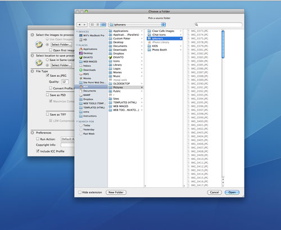Click the back navigation arrow in toolbar
This screenshot has width=281, height=230.
79,25
